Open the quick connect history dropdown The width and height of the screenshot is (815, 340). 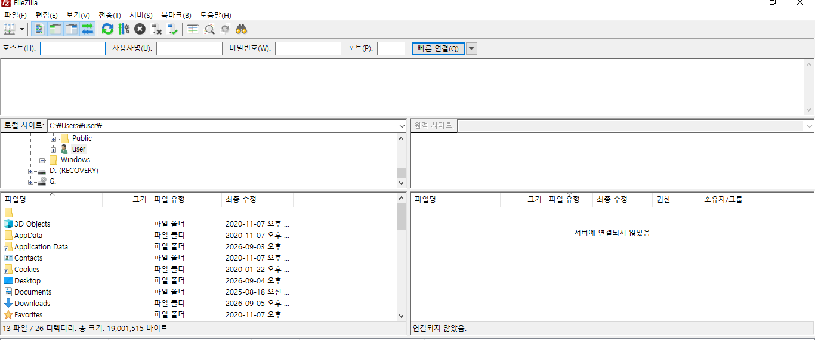(471, 48)
